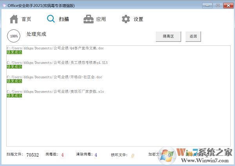Minimize the Office安全助手 window
This screenshot has width=235, height=166.
pyautogui.click(x=207, y=6)
